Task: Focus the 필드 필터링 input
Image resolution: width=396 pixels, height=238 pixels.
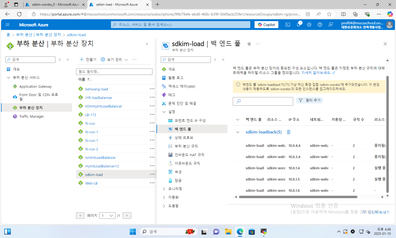Action: 114,72
